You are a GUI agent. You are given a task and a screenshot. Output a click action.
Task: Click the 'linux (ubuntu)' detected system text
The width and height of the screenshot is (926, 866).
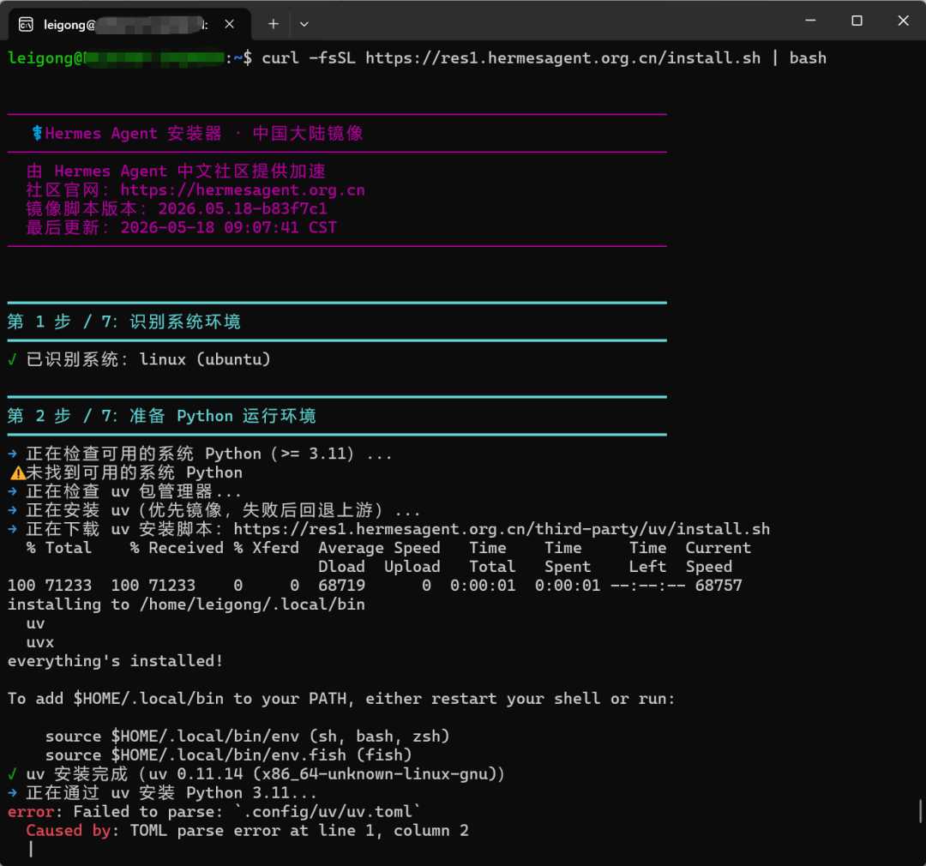click(205, 359)
